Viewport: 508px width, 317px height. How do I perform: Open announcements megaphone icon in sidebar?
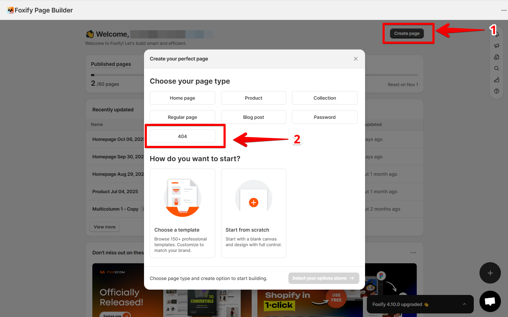point(497,46)
